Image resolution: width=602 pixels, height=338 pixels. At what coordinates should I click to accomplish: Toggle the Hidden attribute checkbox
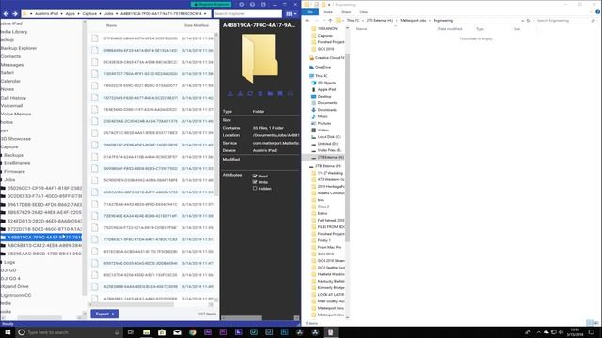click(255, 188)
